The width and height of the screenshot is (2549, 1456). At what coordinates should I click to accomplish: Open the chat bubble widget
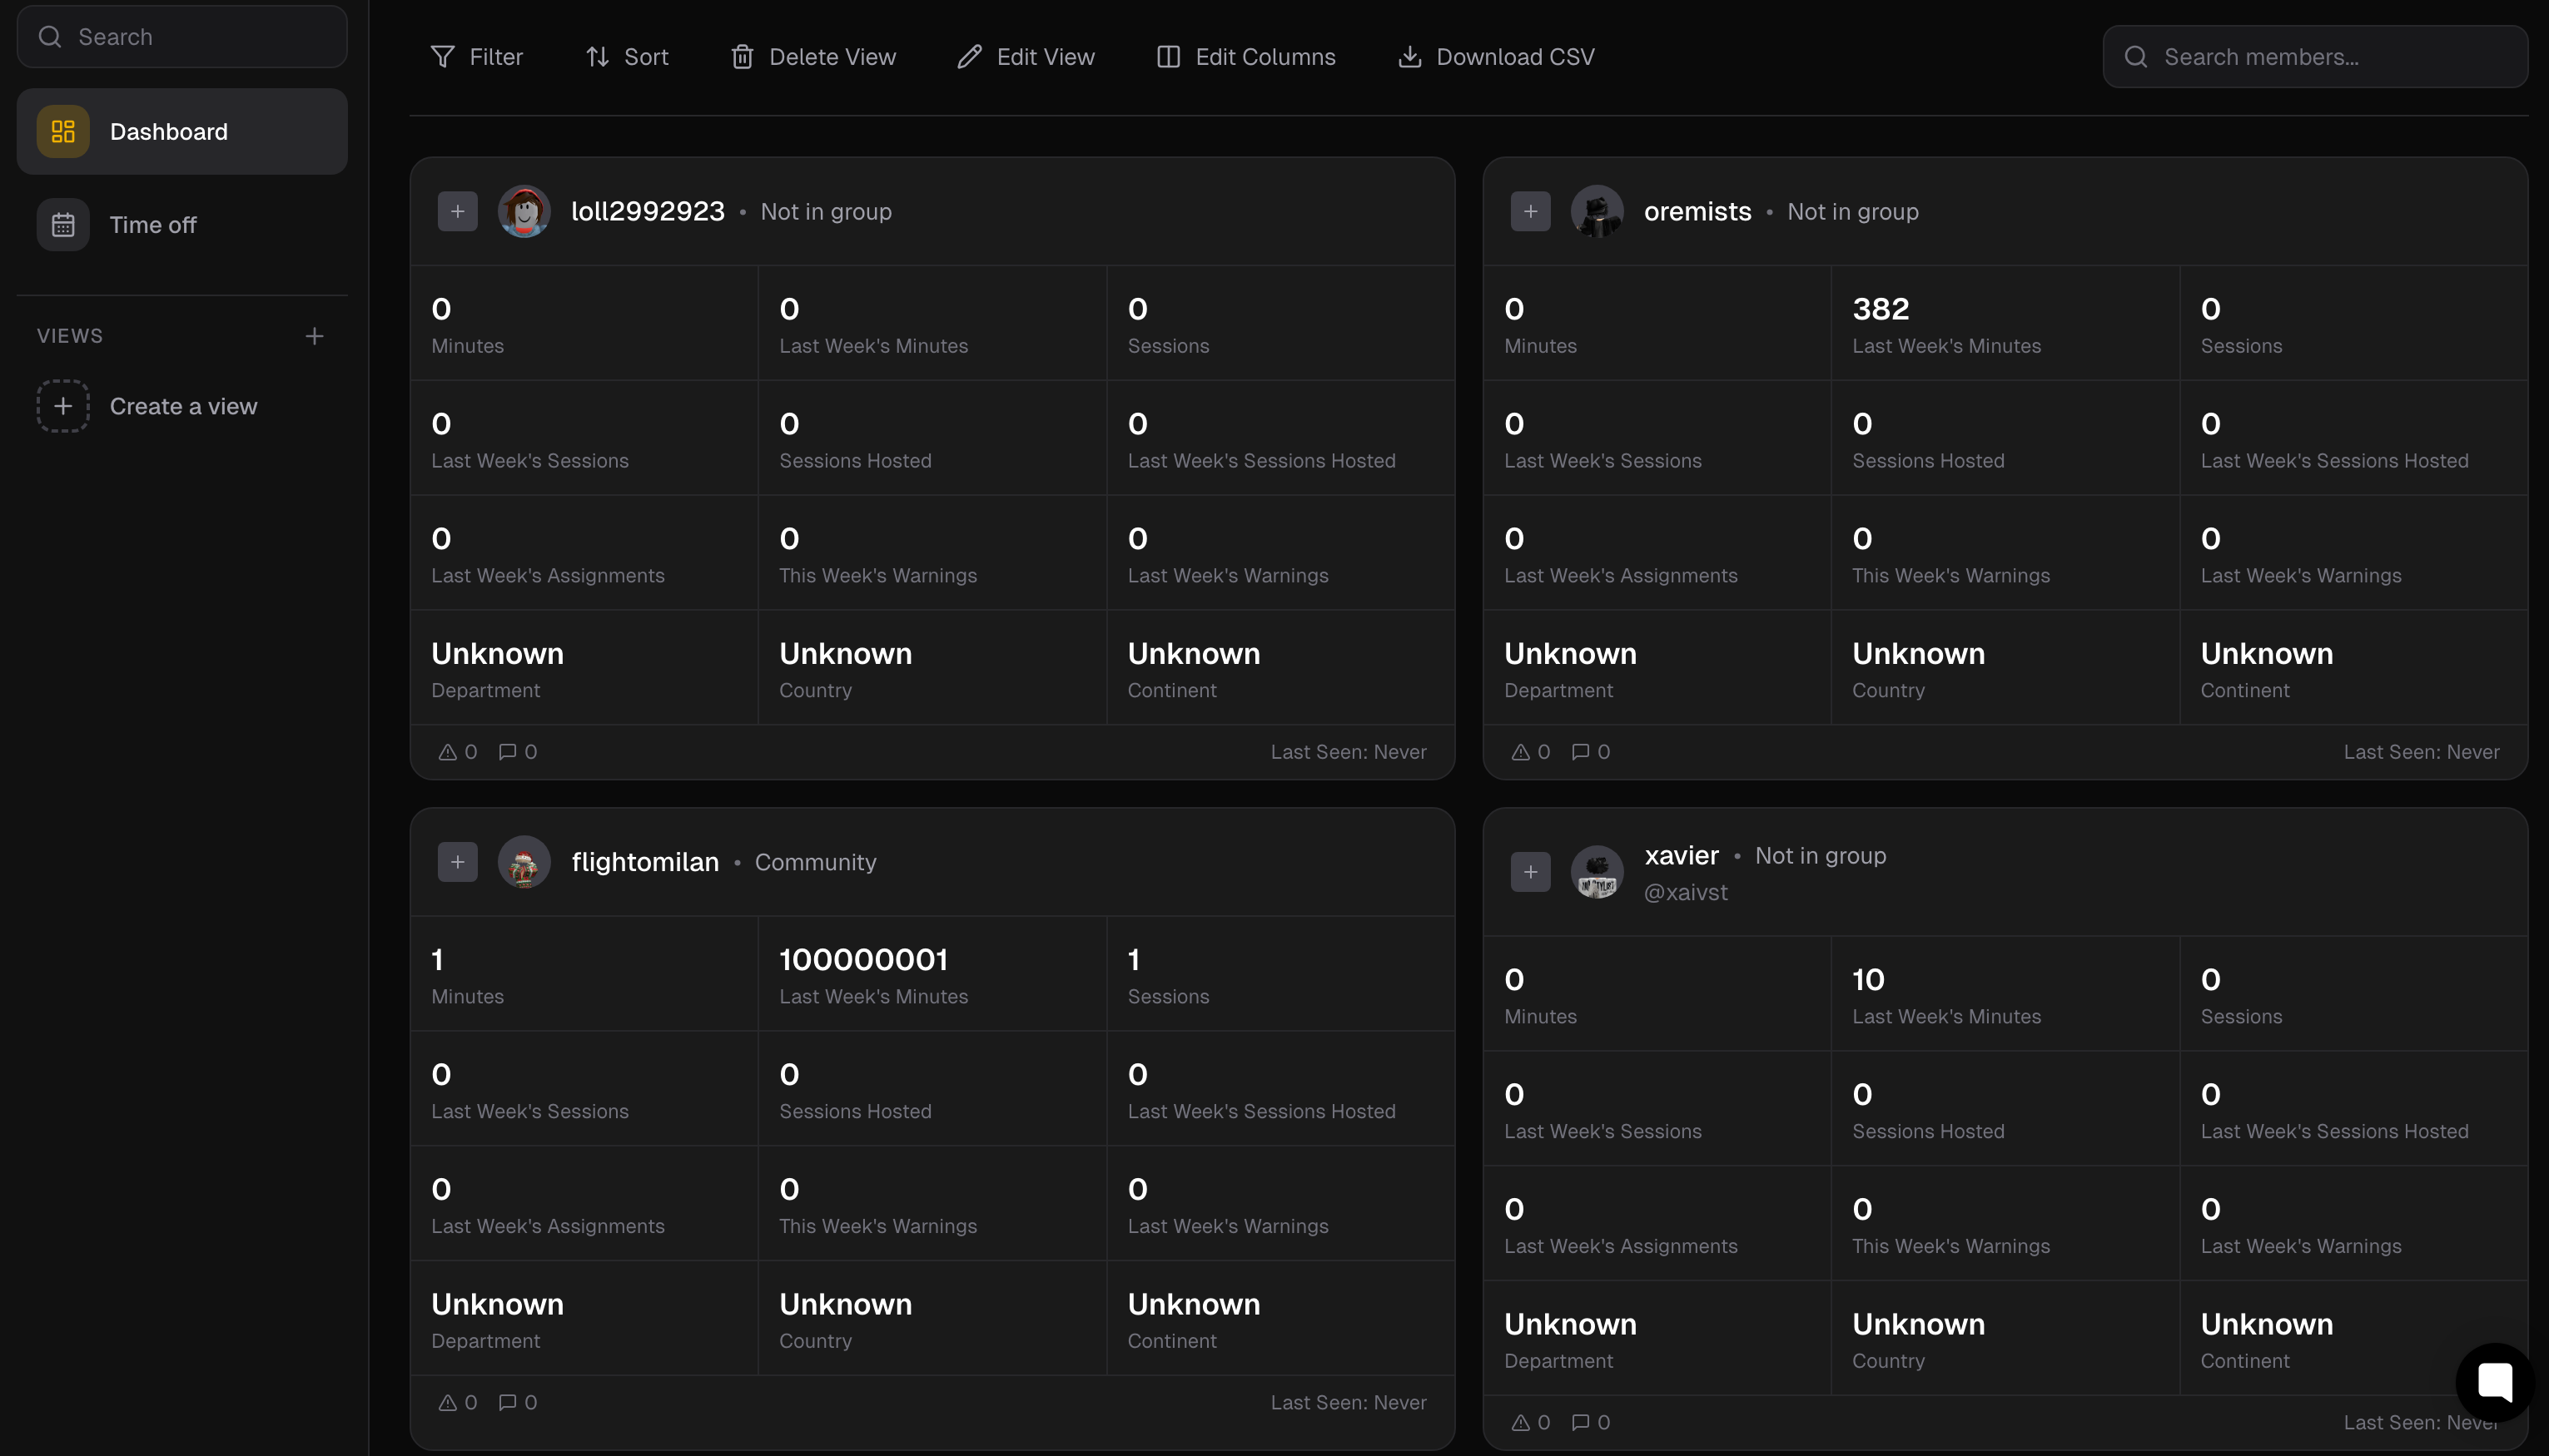point(2494,1382)
